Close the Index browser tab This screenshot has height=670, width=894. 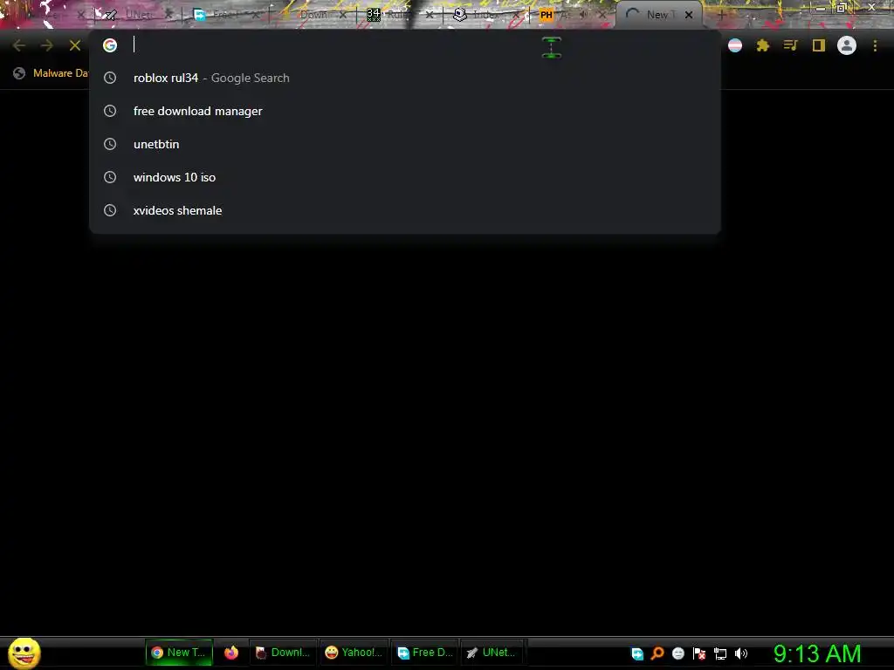(x=515, y=15)
